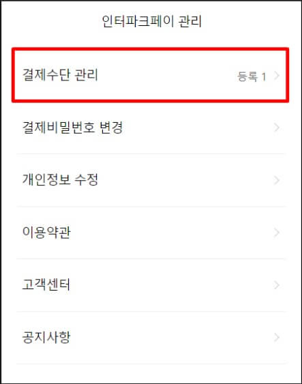The image size is (302, 384).
Task: Open the 공지사항 list item
Action: (x=151, y=338)
